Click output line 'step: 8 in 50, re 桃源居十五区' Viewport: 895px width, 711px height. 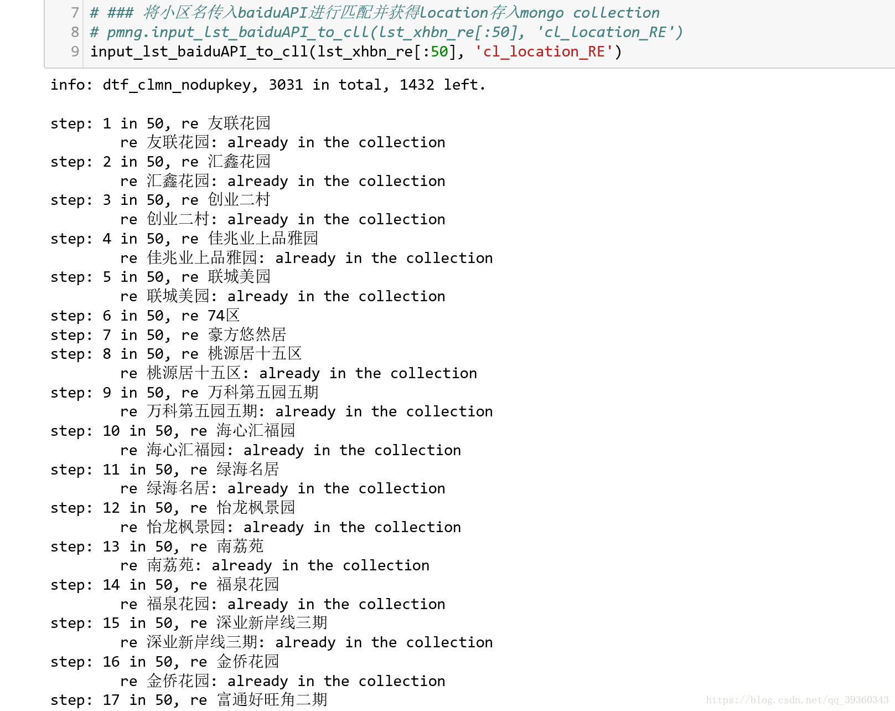click(x=177, y=354)
